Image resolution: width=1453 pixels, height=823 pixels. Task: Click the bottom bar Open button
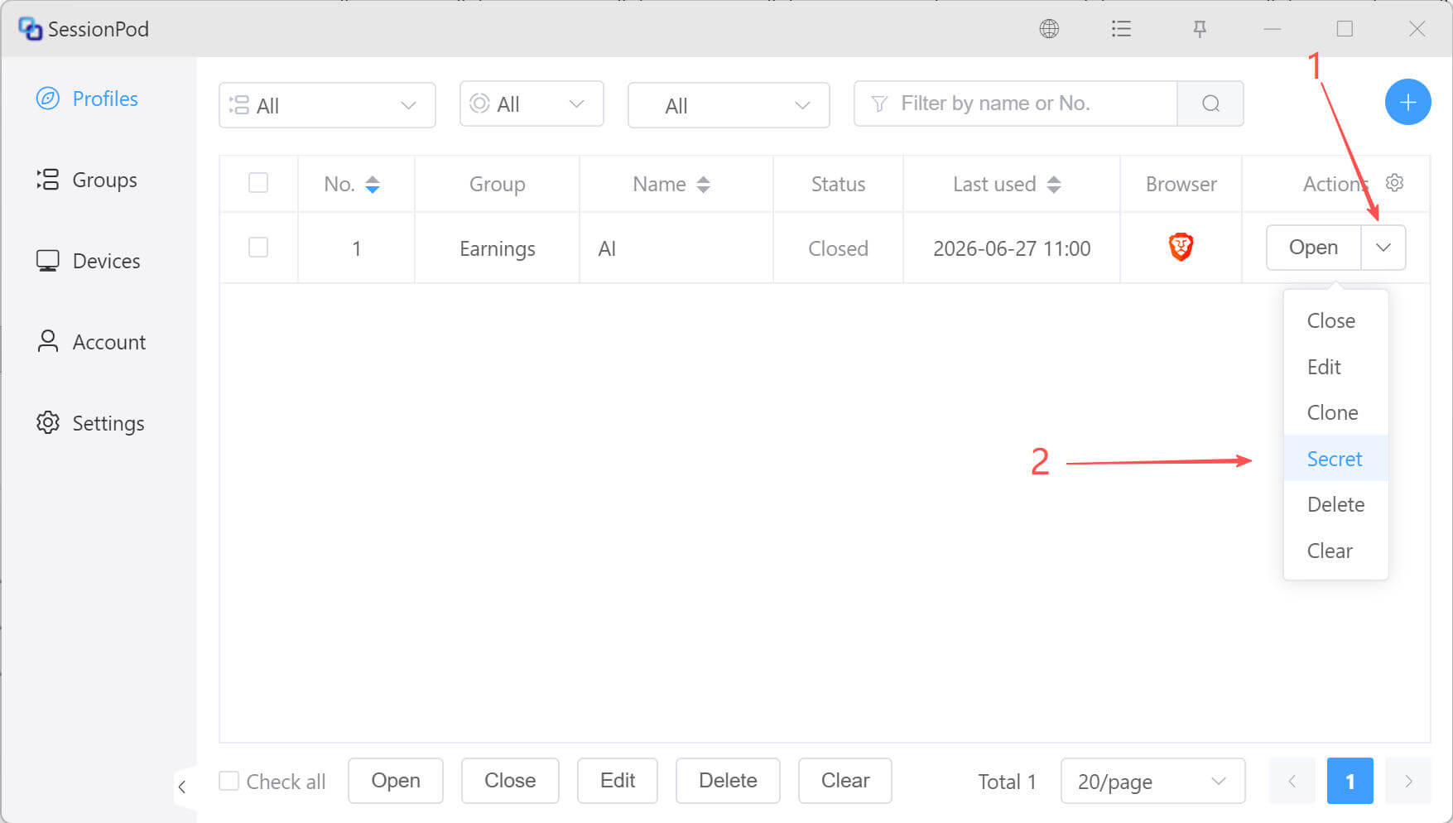coord(396,781)
